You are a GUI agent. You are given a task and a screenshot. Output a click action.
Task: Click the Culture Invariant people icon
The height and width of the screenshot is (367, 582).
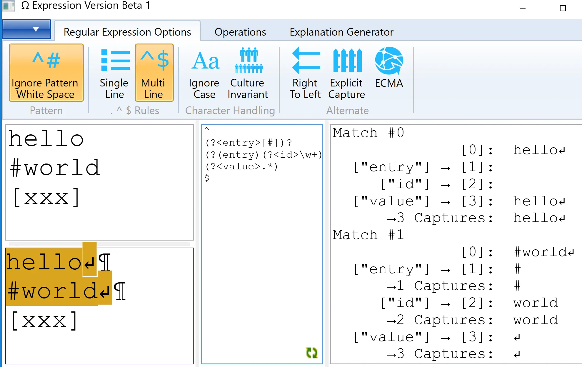point(249,61)
